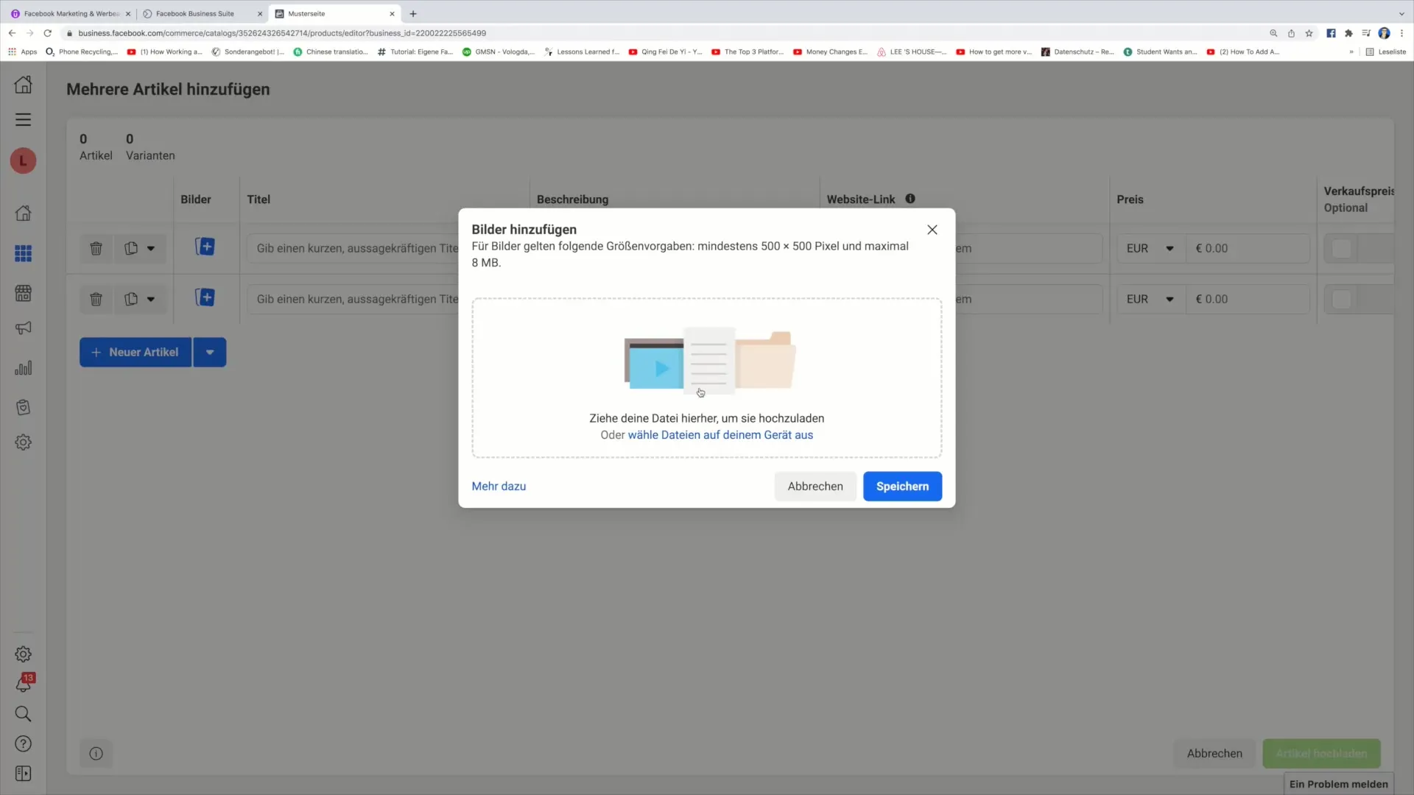Click the Artikel hochladen button
1414x795 pixels.
click(1321, 753)
